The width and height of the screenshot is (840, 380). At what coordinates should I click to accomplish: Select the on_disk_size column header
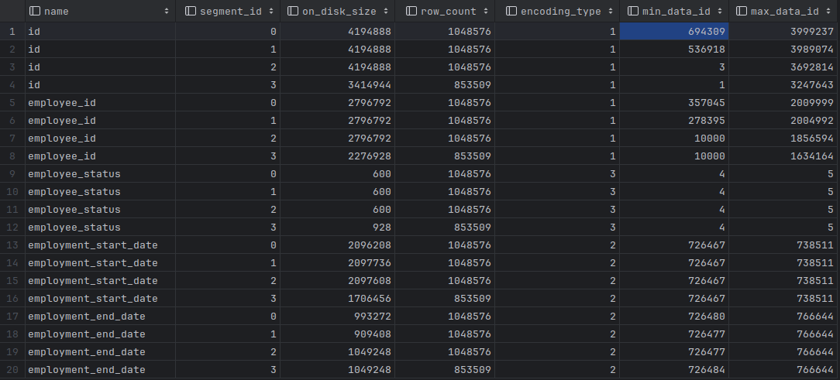[337, 11]
